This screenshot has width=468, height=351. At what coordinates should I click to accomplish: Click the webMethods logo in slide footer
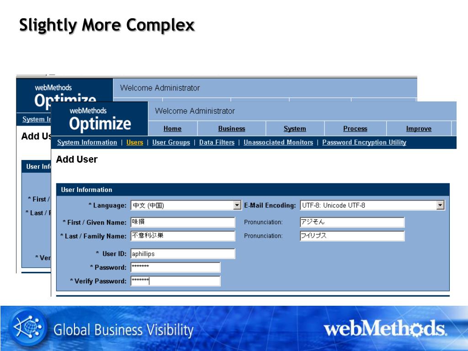click(x=385, y=328)
